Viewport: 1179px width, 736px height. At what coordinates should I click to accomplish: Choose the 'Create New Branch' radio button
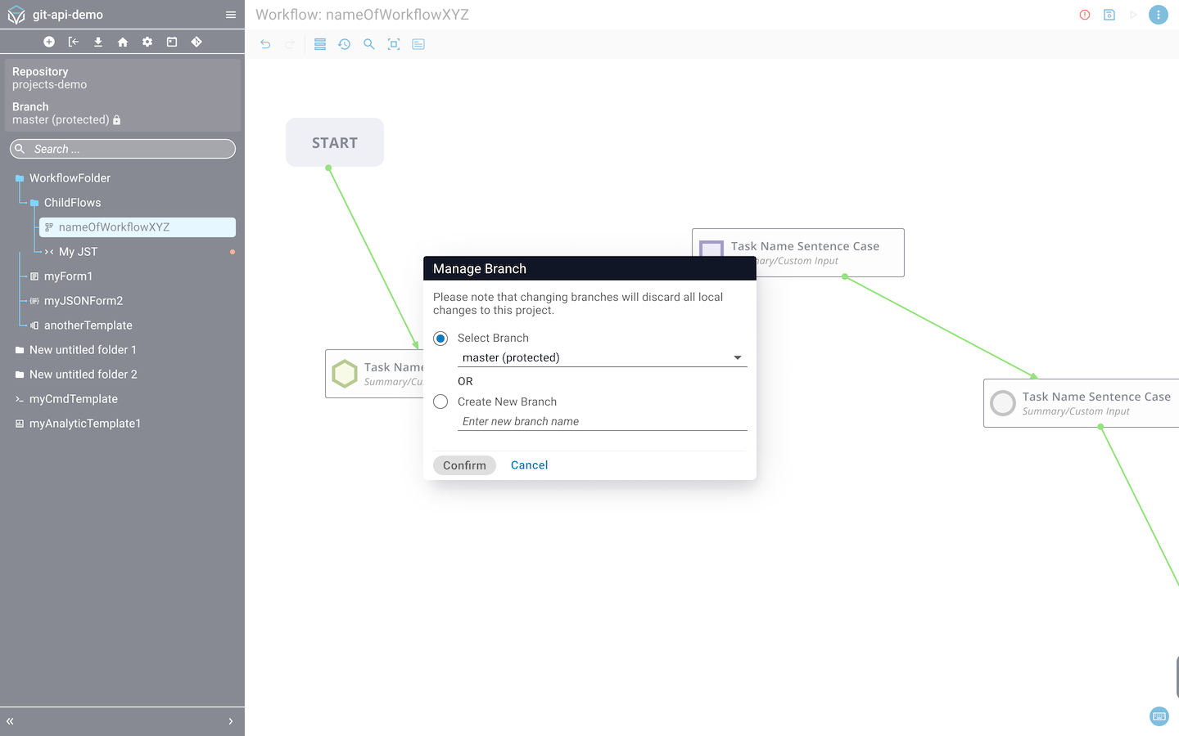(440, 402)
